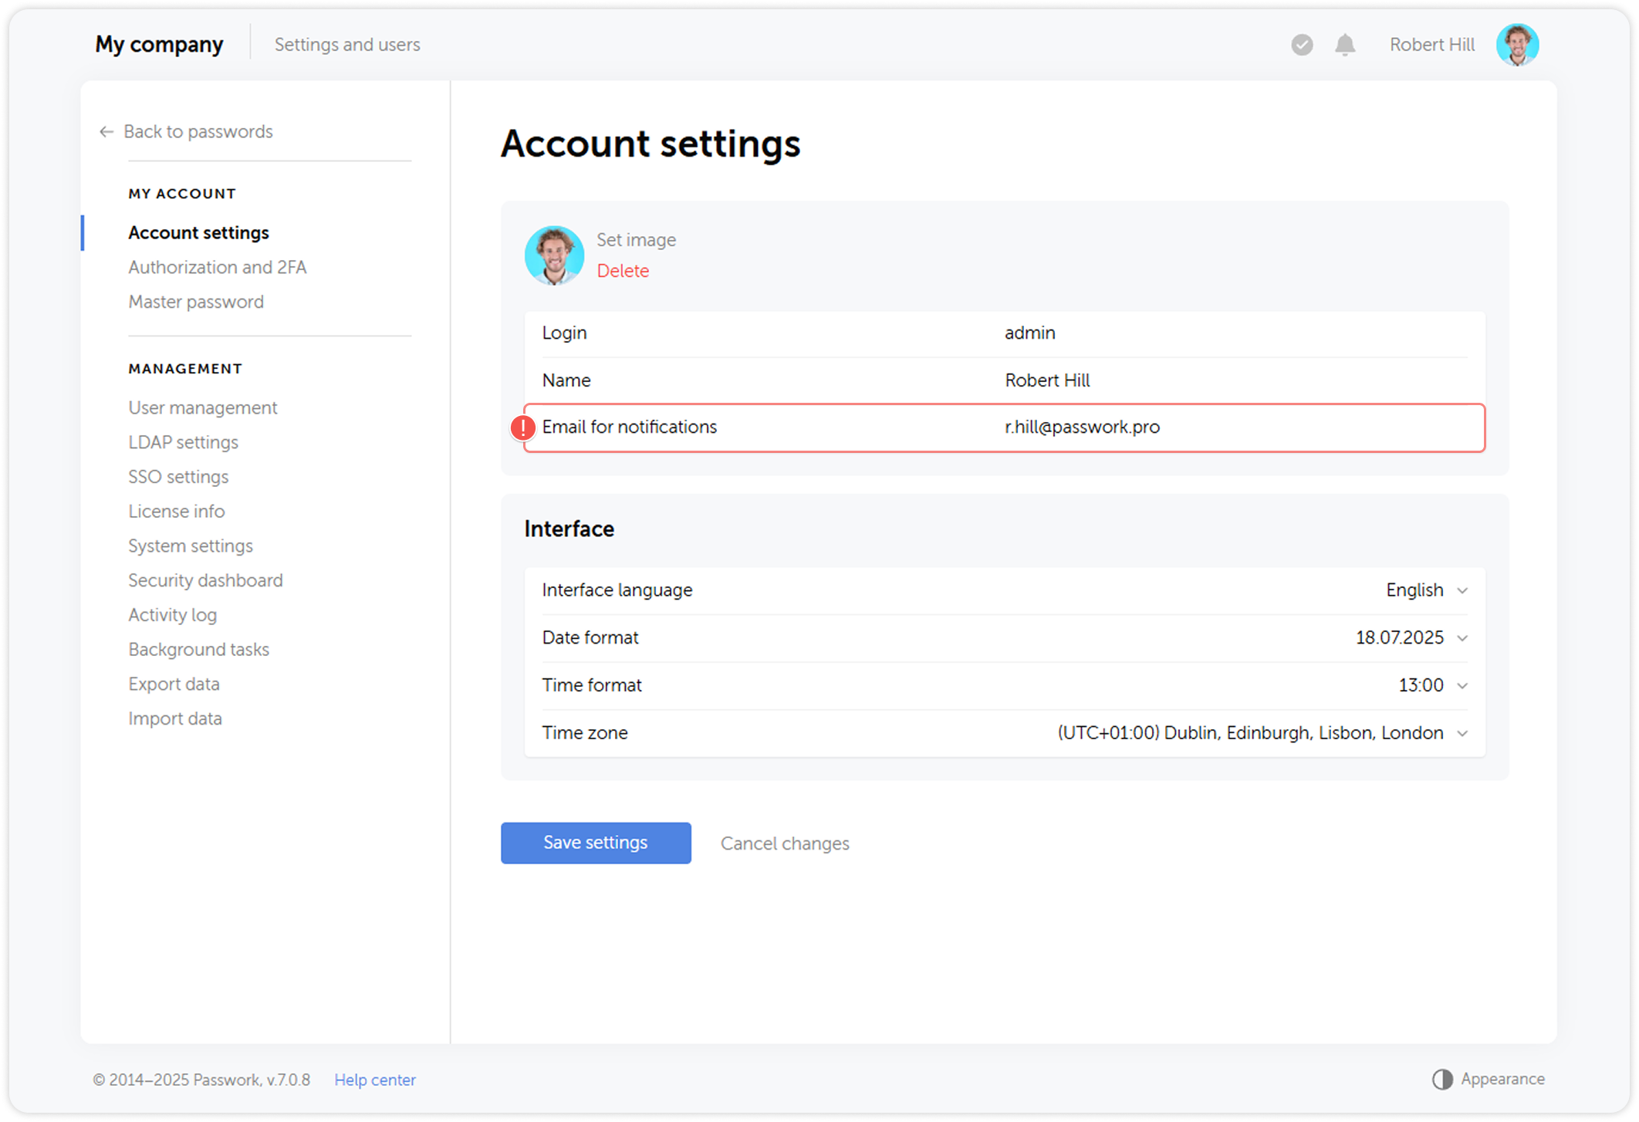Click Cancel changes
Screen dimensions: 1639x1122
[x=784, y=843]
